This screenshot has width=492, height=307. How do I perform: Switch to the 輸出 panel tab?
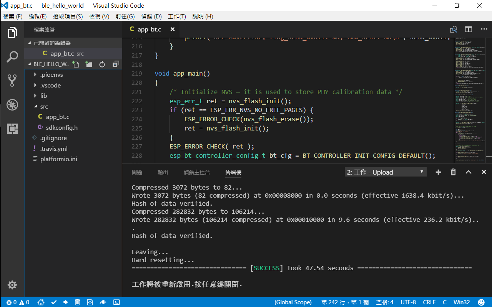[163, 172]
